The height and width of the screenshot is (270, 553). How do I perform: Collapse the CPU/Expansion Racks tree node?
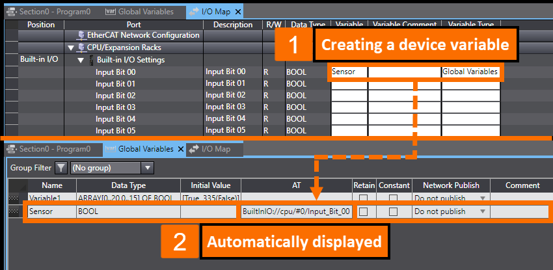(71, 47)
